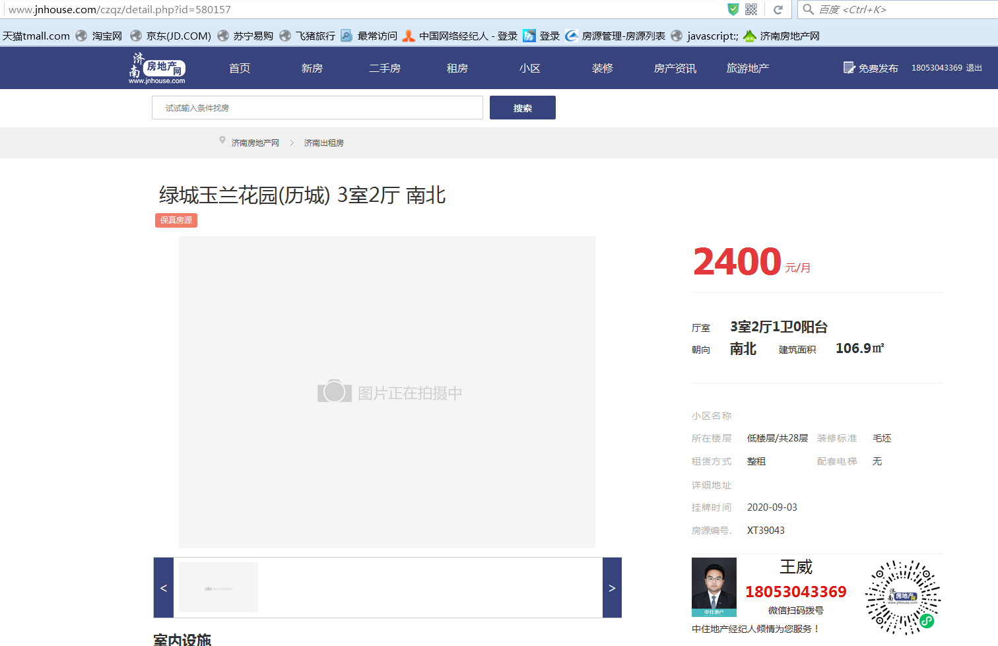Open the 天猫tmall.com bookmark
Screen dimensions: 998x646
tap(36, 36)
